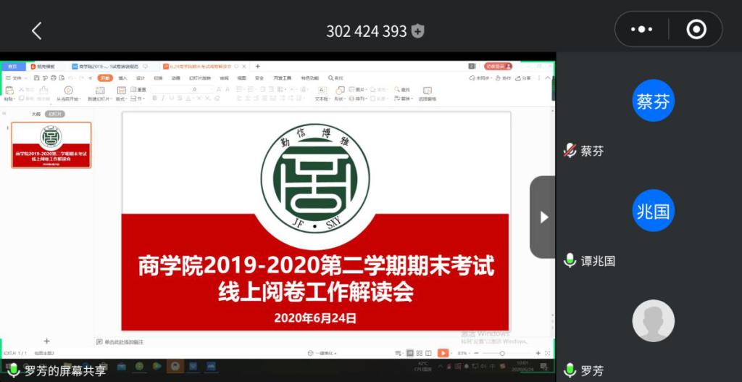Open the 设计 ribbon tab
This screenshot has width=742, height=382.
pos(141,78)
